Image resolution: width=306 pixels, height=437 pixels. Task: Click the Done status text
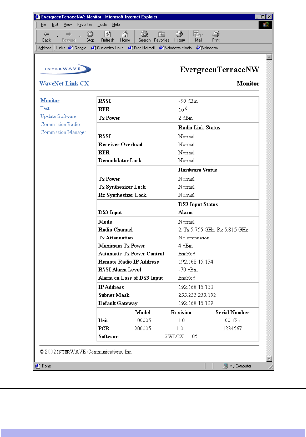[x=46, y=366]
